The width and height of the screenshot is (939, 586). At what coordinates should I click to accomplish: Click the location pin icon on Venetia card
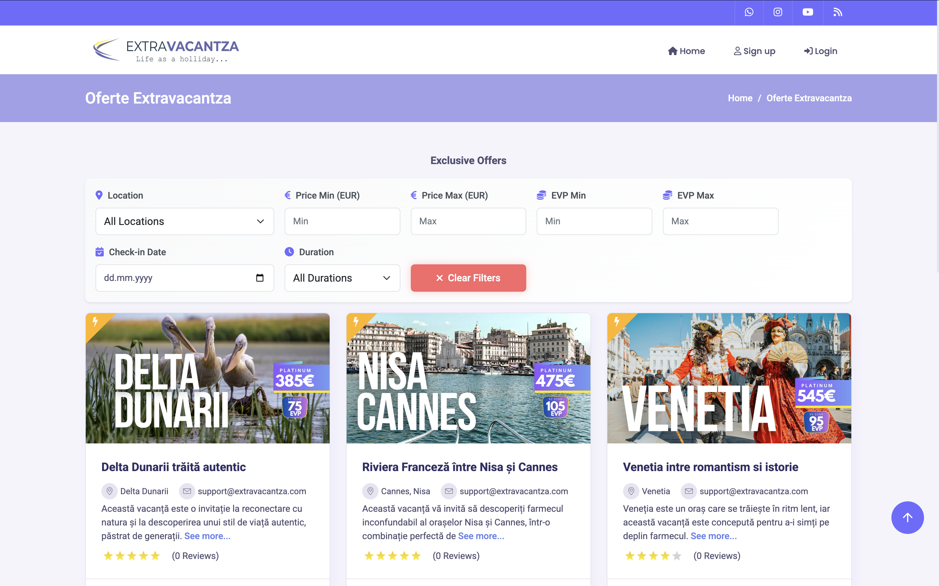(x=631, y=491)
